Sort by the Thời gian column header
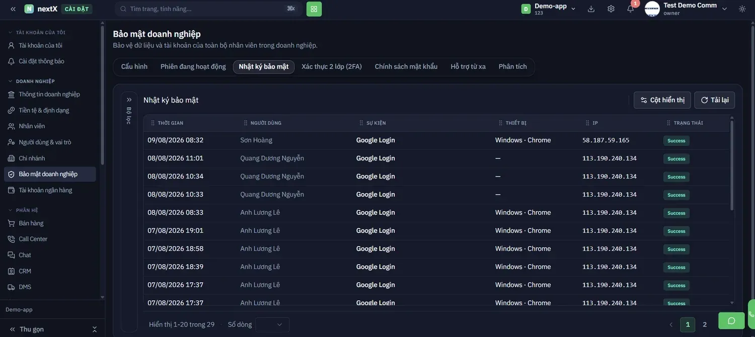755x337 pixels. coord(171,123)
